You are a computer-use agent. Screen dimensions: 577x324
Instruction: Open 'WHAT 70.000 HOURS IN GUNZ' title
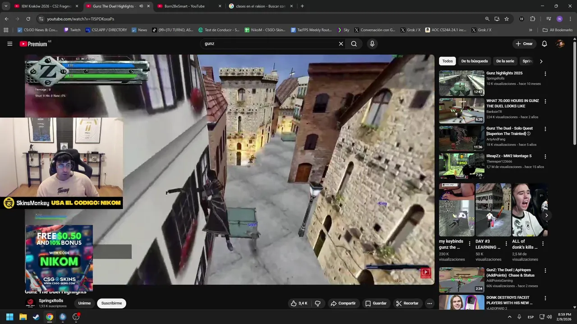[512, 103]
